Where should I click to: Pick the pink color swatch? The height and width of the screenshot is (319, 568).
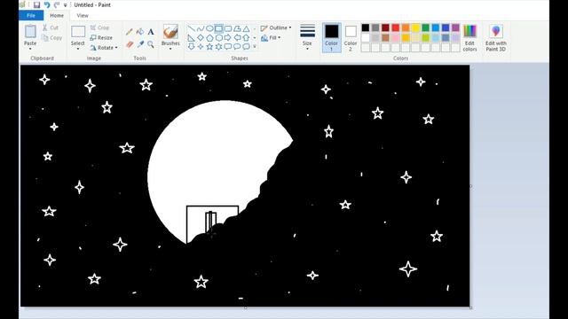pyautogui.click(x=396, y=37)
